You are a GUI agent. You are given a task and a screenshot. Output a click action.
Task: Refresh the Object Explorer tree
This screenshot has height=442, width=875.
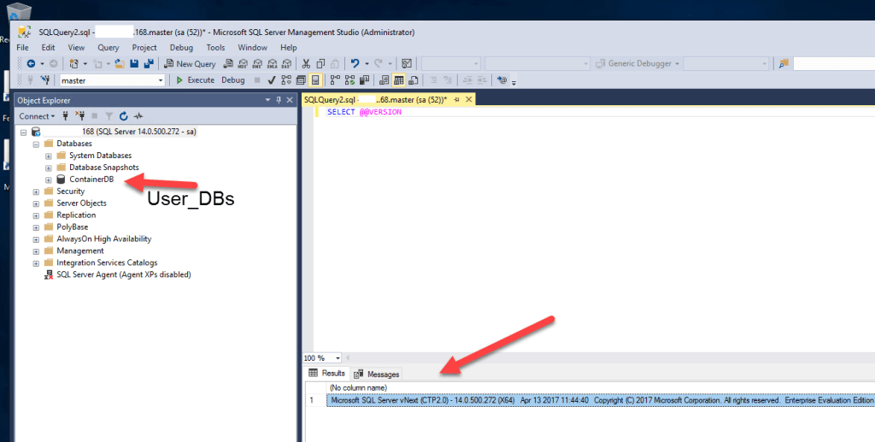coord(123,115)
